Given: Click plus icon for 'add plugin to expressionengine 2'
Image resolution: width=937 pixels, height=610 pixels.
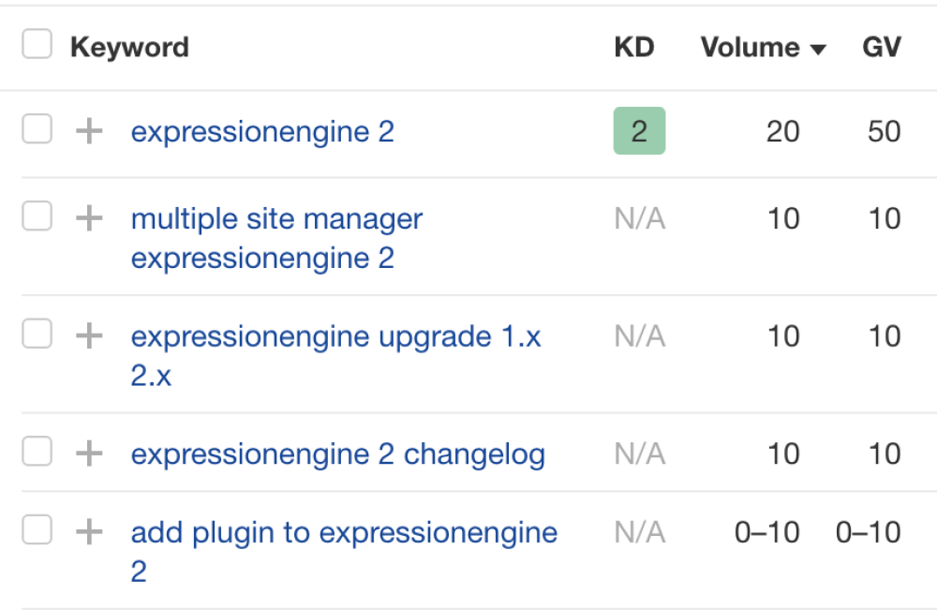Looking at the screenshot, I should [89, 533].
